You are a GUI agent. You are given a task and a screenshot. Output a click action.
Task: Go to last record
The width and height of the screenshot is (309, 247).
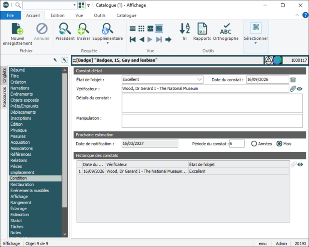(x=159, y=40)
